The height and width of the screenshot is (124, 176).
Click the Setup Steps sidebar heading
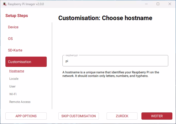pos(17,16)
